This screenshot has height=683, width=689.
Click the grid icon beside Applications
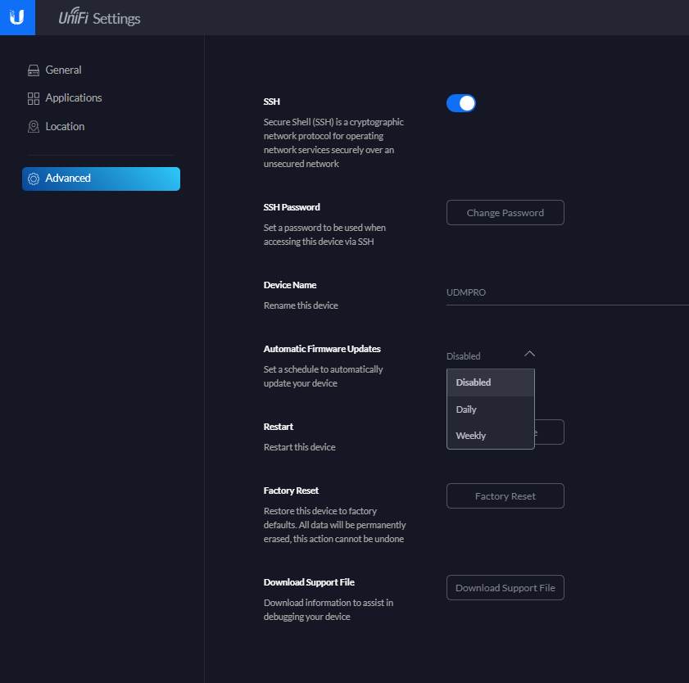pos(34,98)
